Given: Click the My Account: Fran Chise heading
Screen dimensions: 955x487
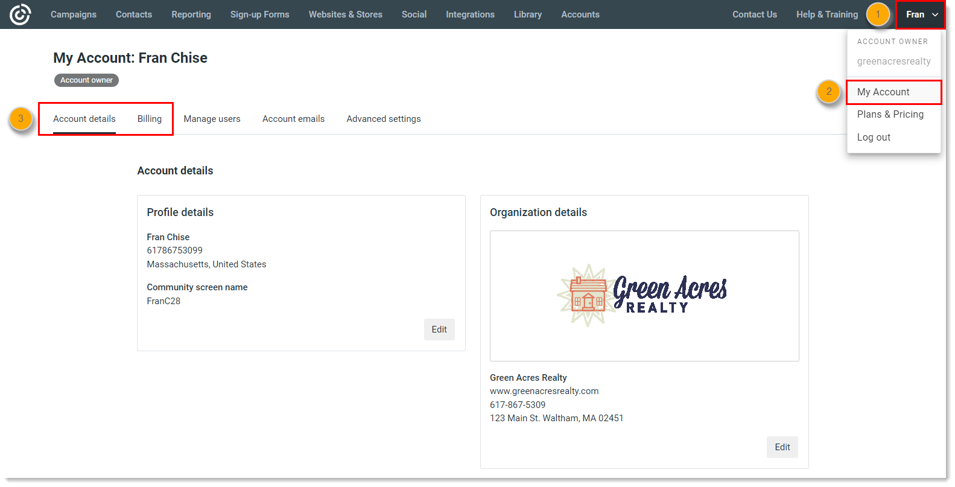Looking at the screenshot, I should coord(130,58).
